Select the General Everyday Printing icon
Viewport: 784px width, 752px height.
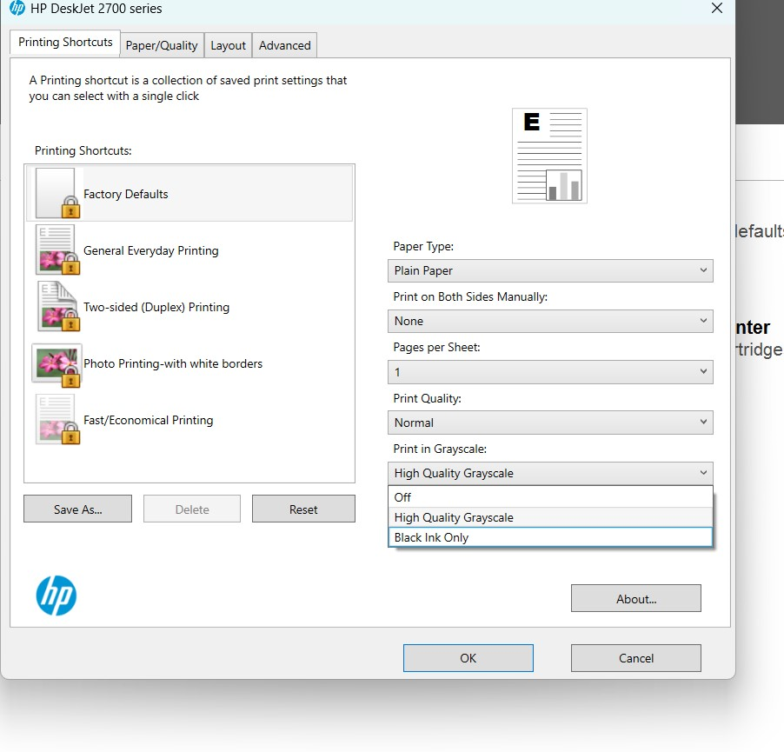tap(56, 250)
